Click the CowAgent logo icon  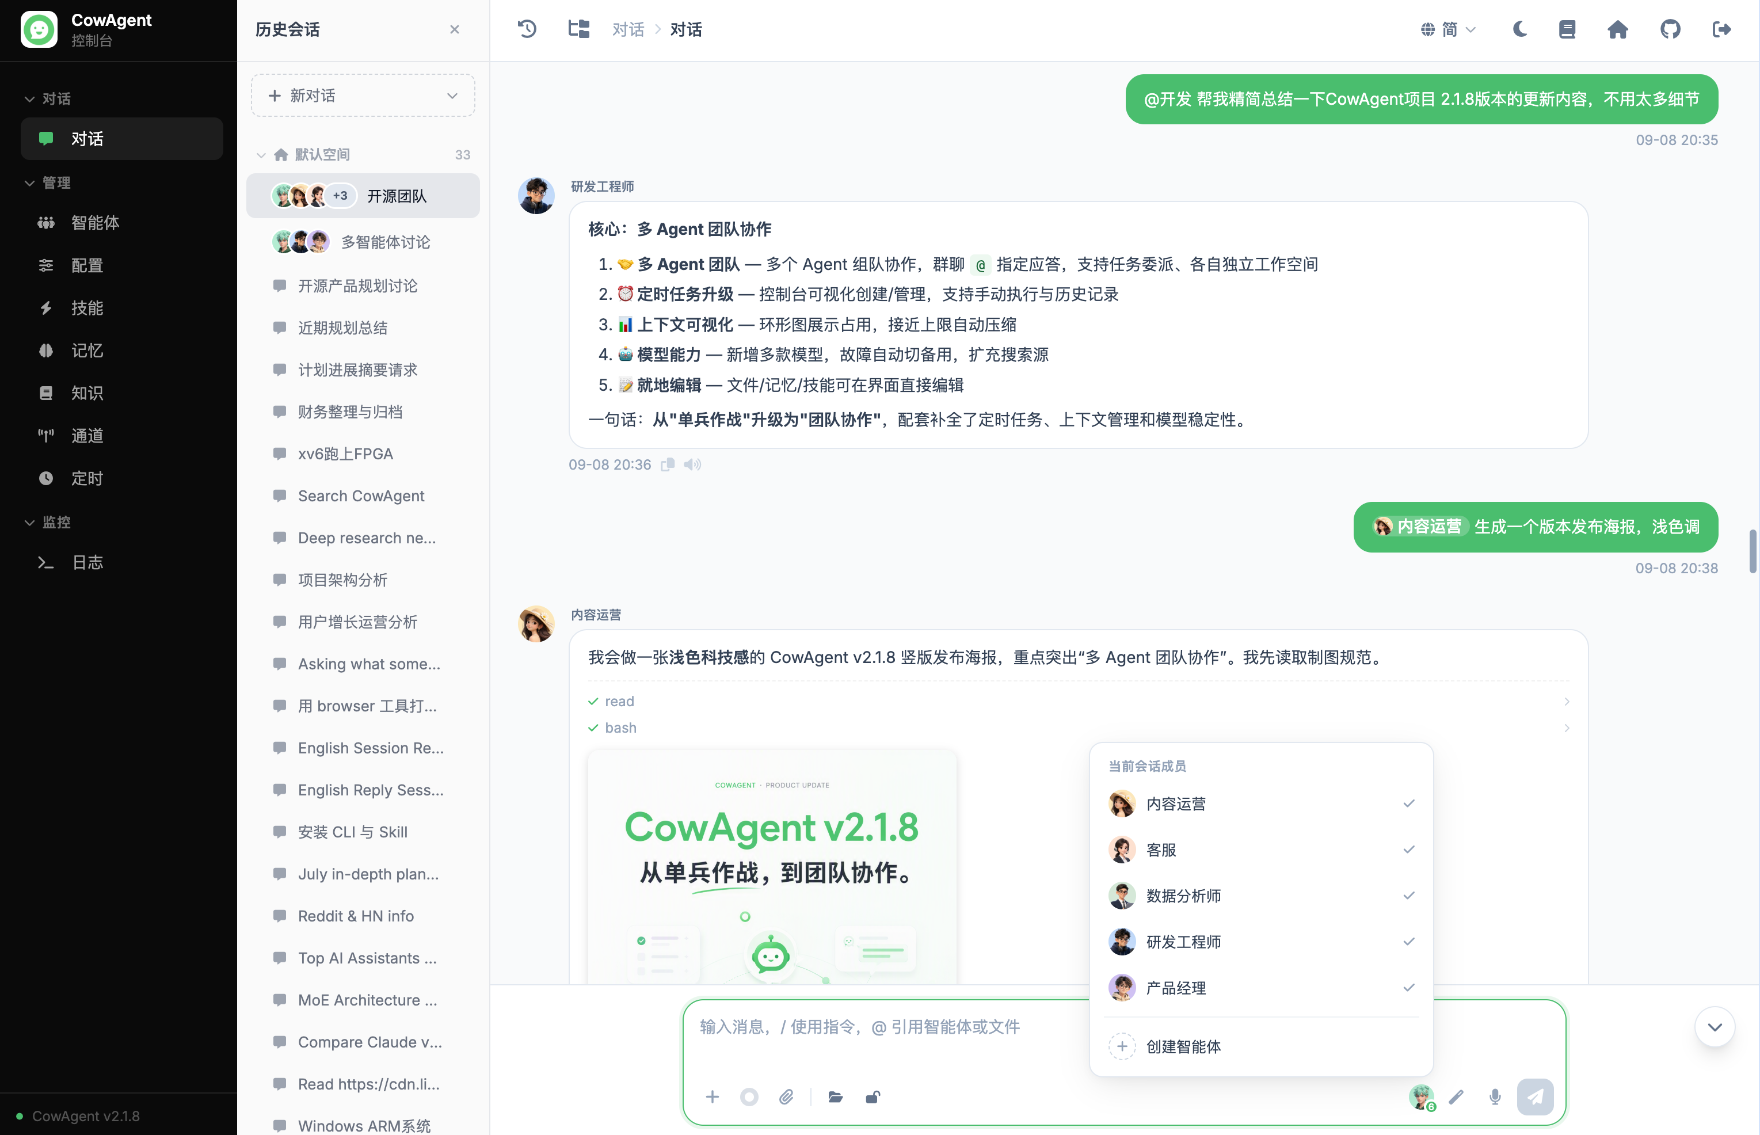click(x=39, y=29)
